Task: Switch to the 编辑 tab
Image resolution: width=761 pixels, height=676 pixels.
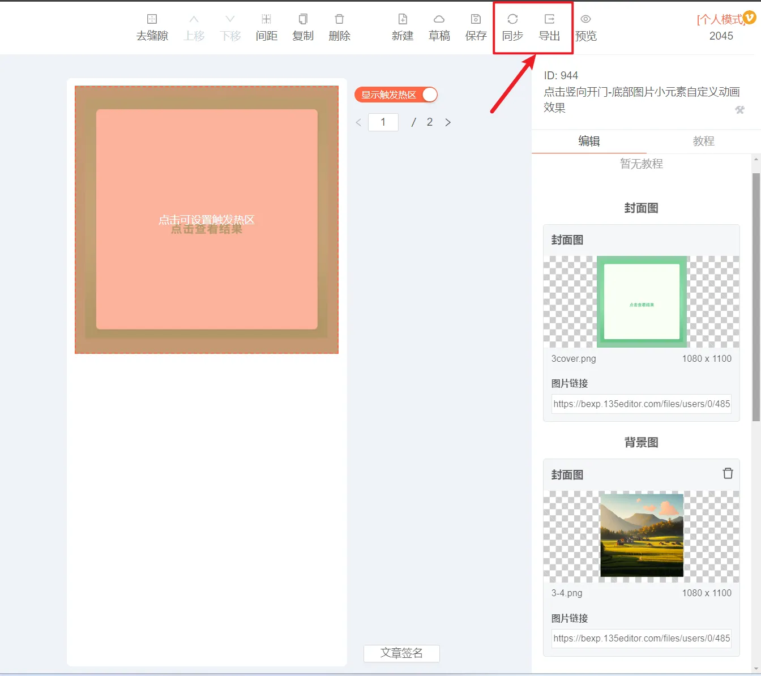Action: point(589,141)
